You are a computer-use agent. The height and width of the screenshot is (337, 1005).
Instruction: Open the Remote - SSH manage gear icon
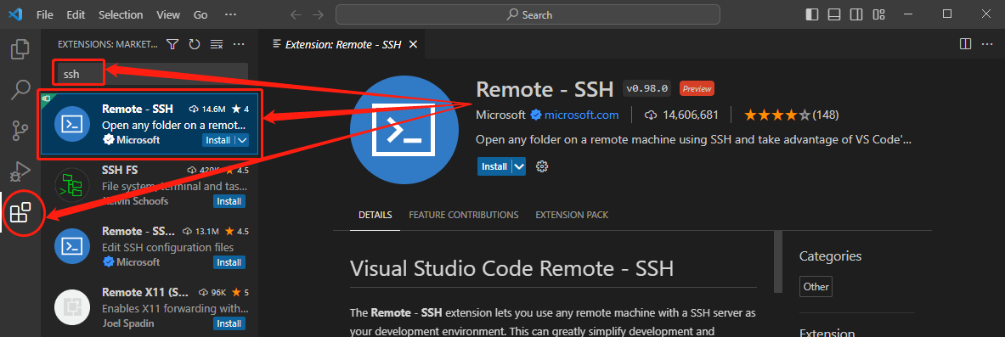tap(542, 166)
